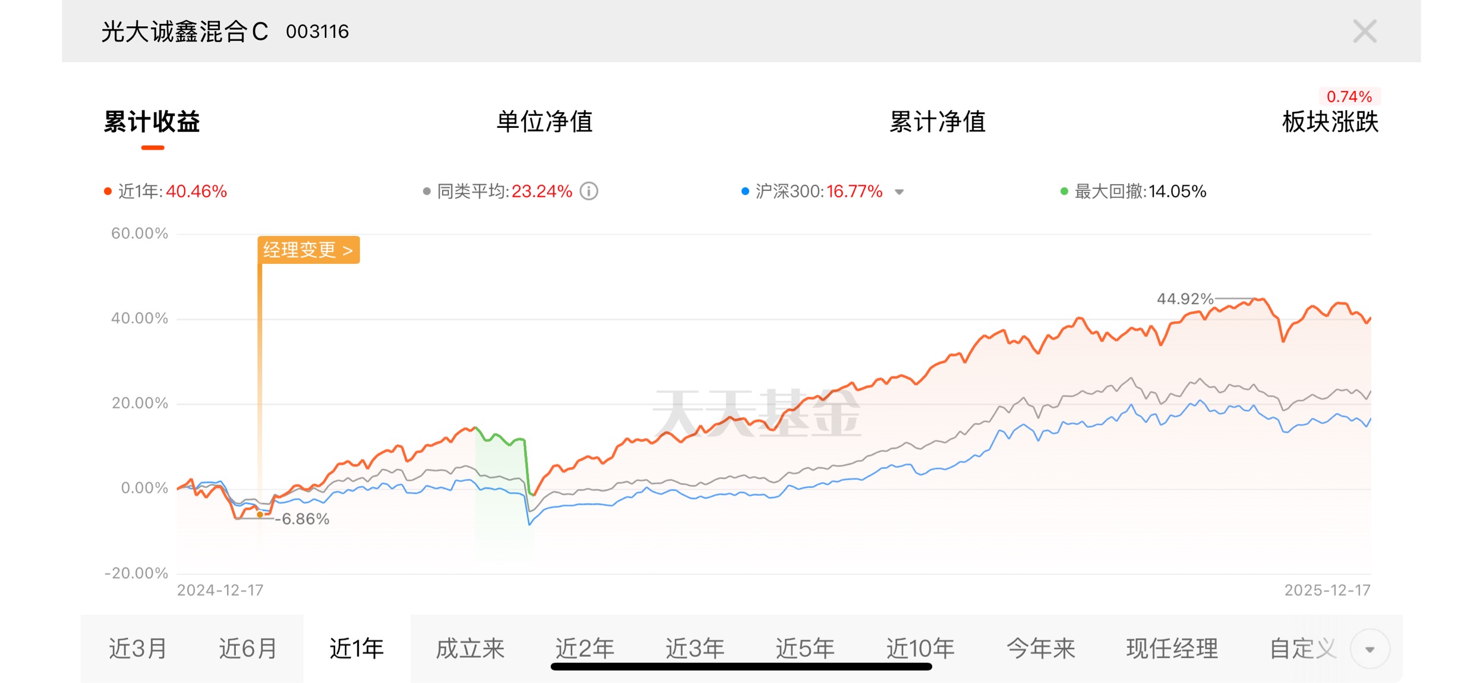Switch to the 单位净值 tab

544,122
